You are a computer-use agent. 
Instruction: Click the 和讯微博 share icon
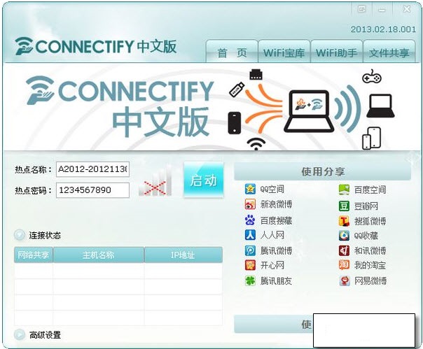pyautogui.click(x=344, y=250)
